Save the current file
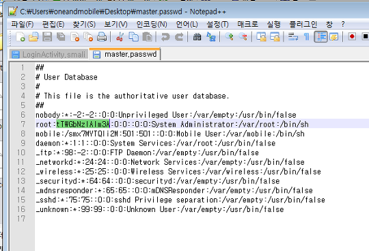This screenshot has width=369, height=251. pos(47,37)
